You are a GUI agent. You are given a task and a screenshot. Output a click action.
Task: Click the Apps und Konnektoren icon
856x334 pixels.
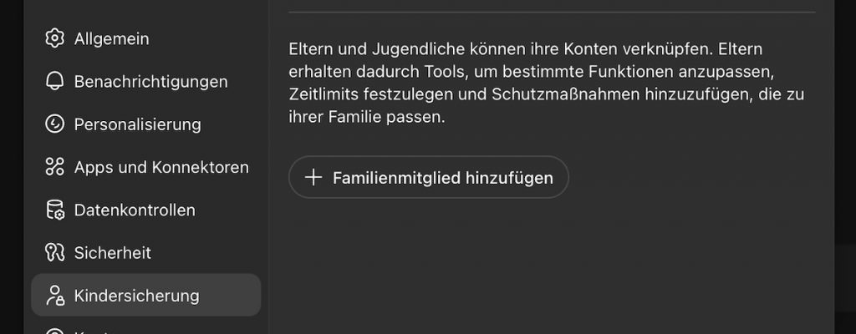pyautogui.click(x=54, y=167)
